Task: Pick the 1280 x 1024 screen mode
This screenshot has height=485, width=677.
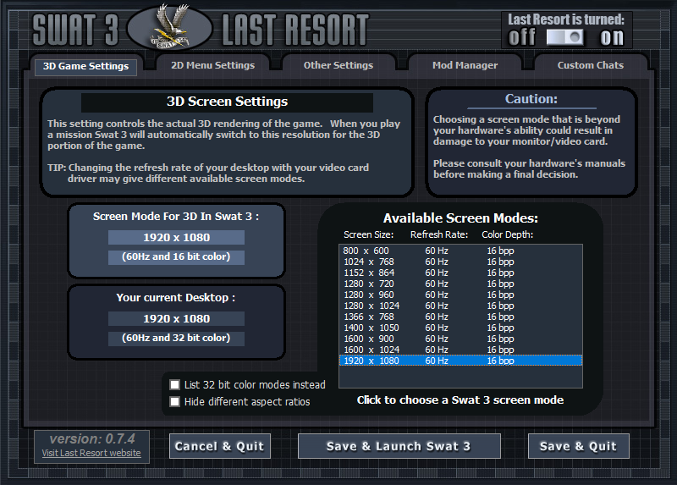Action: click(460, 306)
